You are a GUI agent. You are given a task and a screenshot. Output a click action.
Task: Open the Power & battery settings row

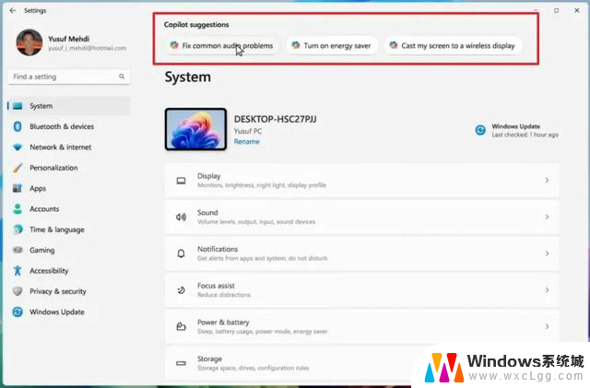(362, 326)
